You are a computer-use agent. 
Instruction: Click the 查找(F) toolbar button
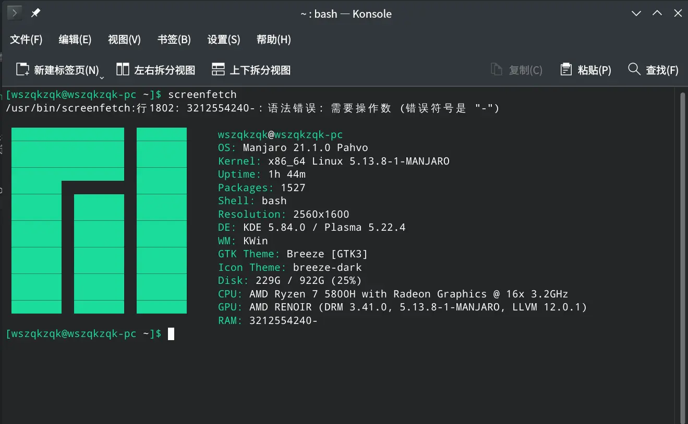point(653,70)
